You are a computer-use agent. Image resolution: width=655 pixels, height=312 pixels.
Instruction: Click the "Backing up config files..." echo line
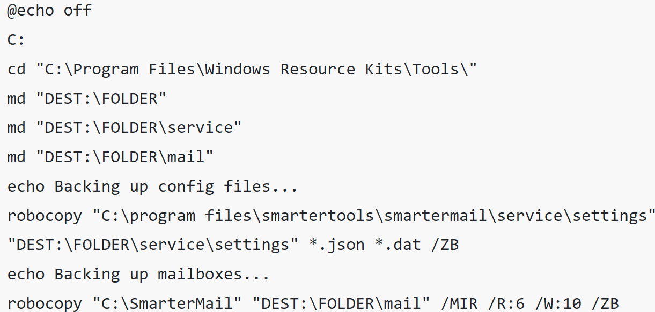point(152,187)
